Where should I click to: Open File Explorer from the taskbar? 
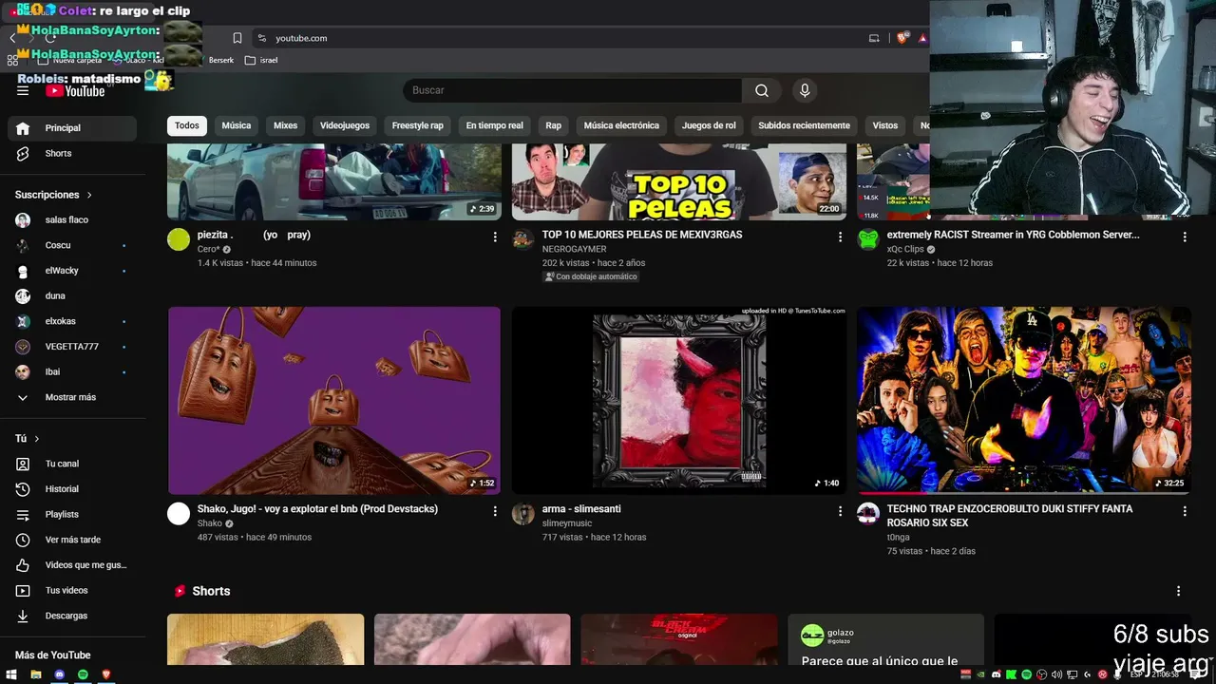tap(36, 674)
